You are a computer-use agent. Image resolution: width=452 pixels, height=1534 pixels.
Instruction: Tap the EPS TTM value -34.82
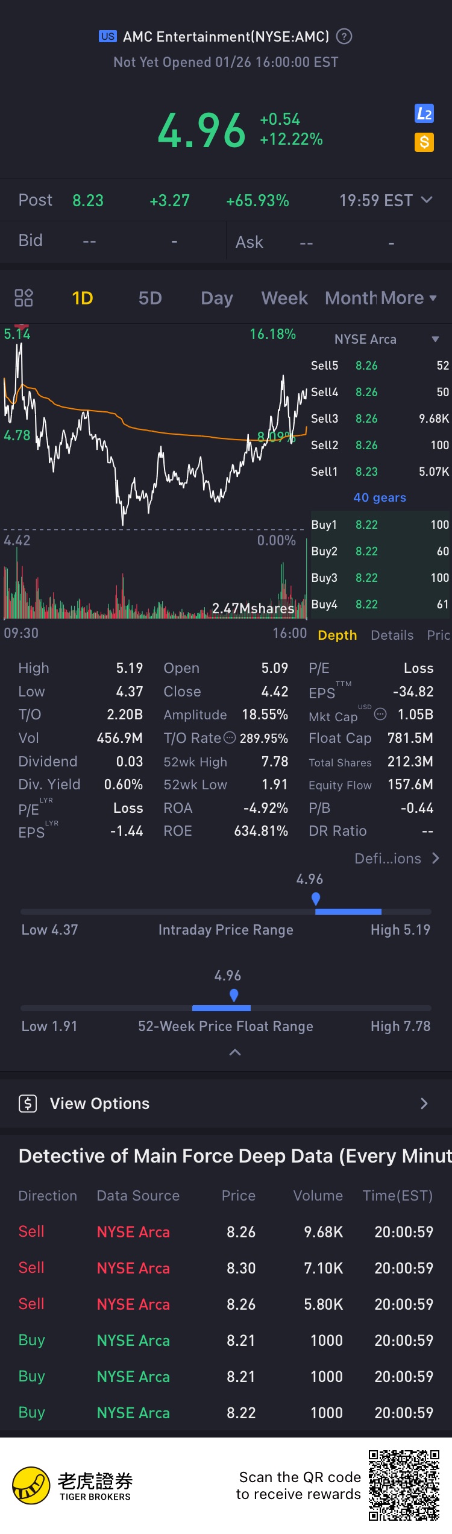(x=413, y=692)
